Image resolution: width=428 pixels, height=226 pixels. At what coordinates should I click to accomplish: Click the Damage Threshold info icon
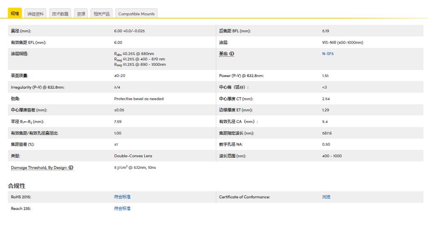pos(71,168)
